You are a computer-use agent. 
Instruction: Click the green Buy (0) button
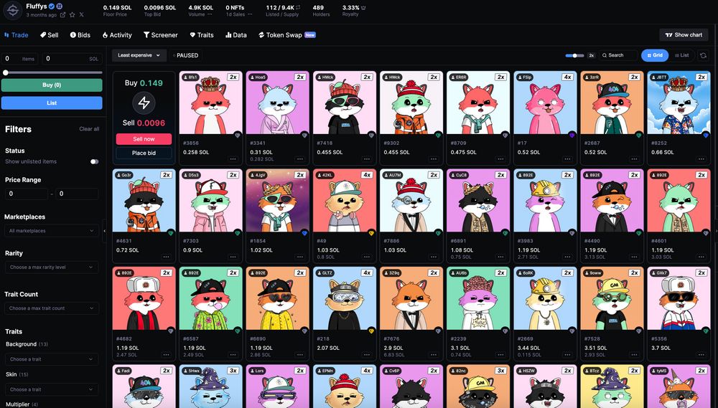click(x=52, y=85)
